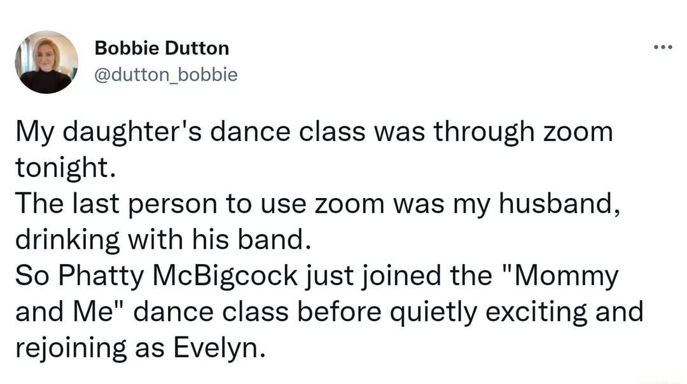Click the word "husband" in the tweet
The height and width of the screenshot is (384, 687).
tap(553, 203)
